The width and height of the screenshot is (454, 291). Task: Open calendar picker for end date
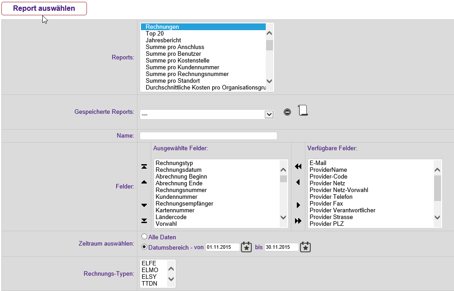305,247
